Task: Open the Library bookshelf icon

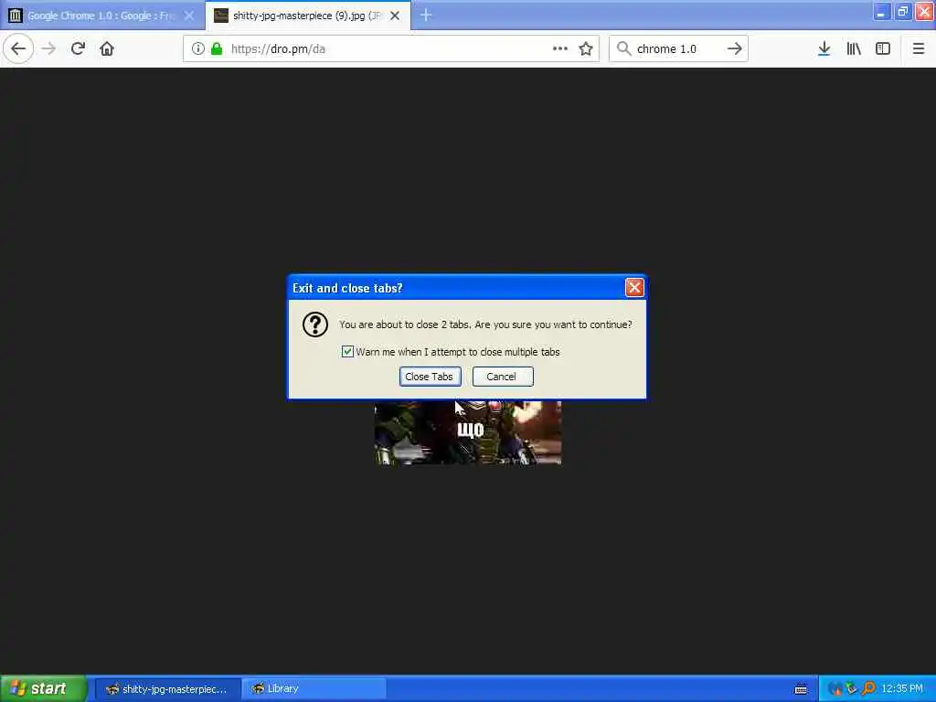Action: point(854,48)
